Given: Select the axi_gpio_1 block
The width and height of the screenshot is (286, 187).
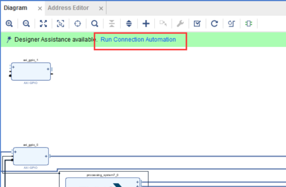Looking at the screenshot, I should [31, 71].
